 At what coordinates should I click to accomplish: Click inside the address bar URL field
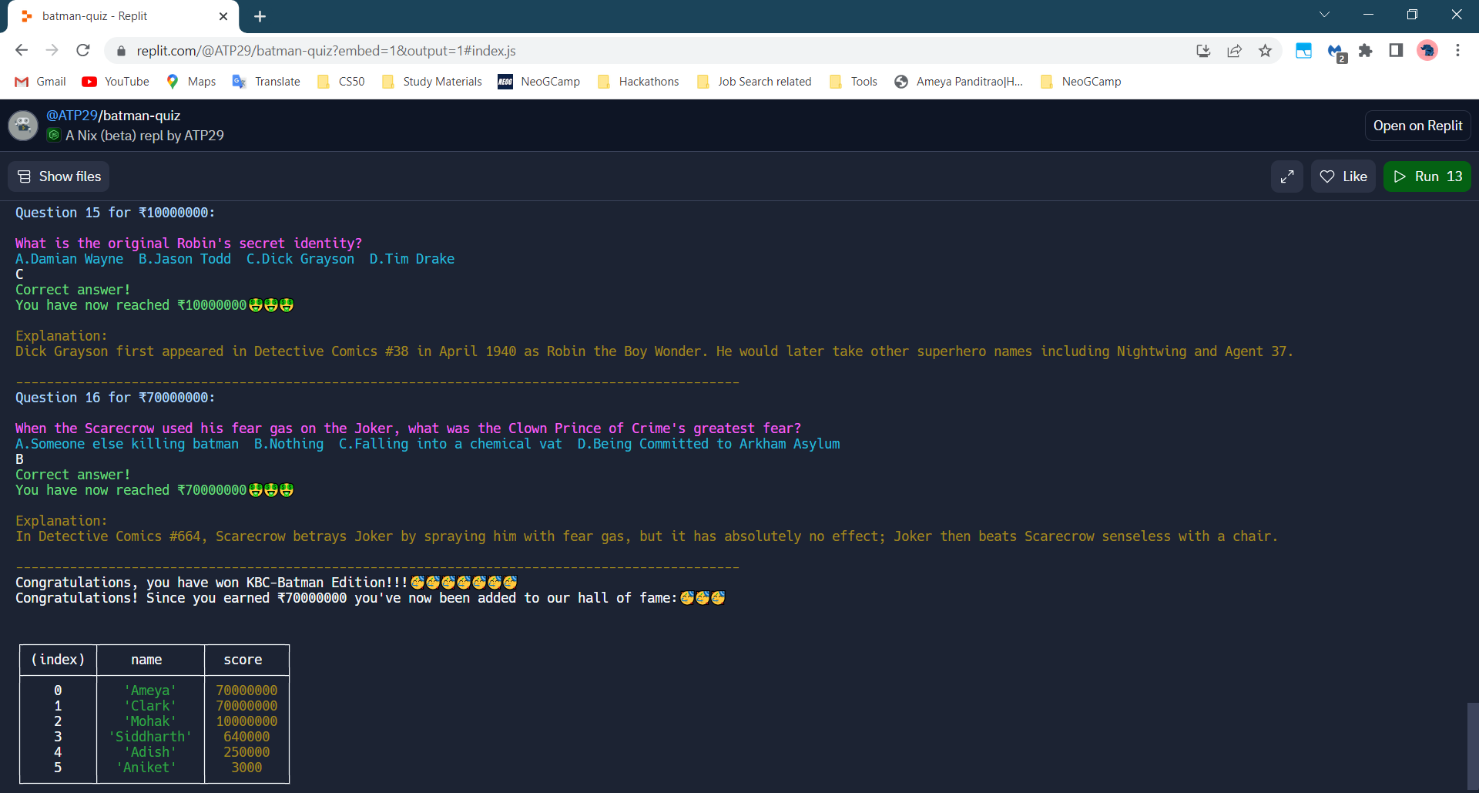[324, 51]
